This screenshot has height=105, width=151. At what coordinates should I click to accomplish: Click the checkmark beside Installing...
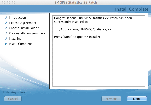pos(6,38)
